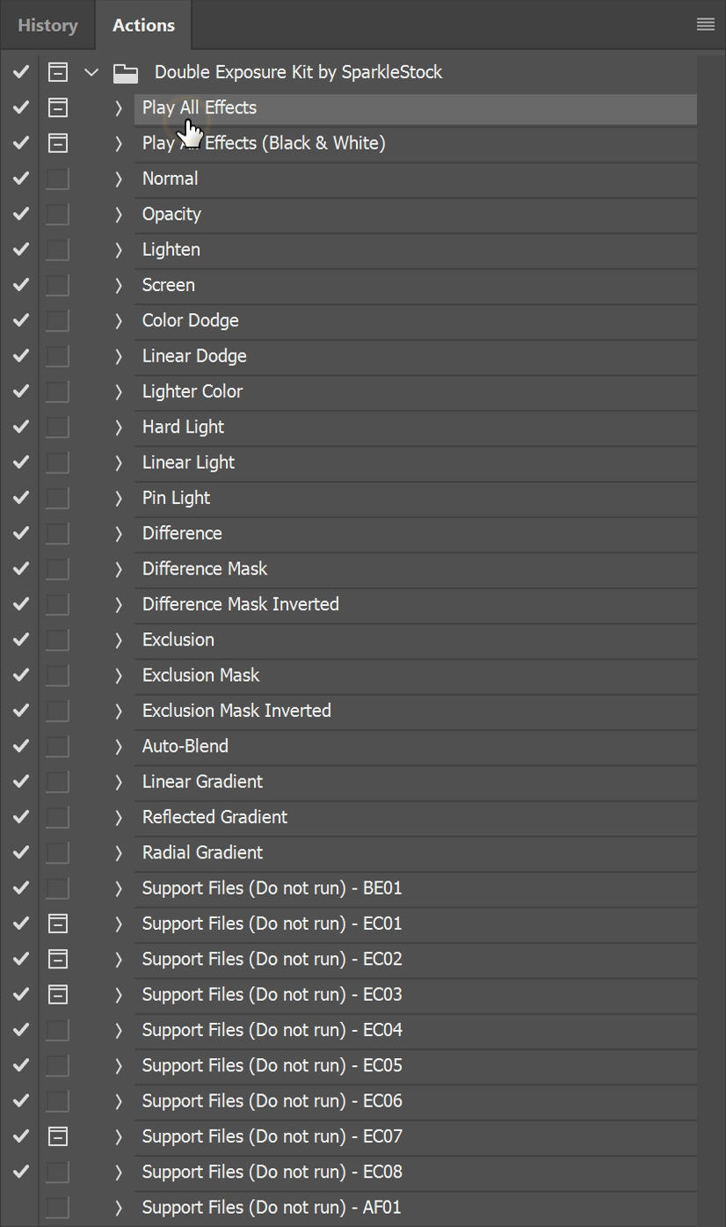Toggle dialog icon for Support Files EC03

click(57, 994)
